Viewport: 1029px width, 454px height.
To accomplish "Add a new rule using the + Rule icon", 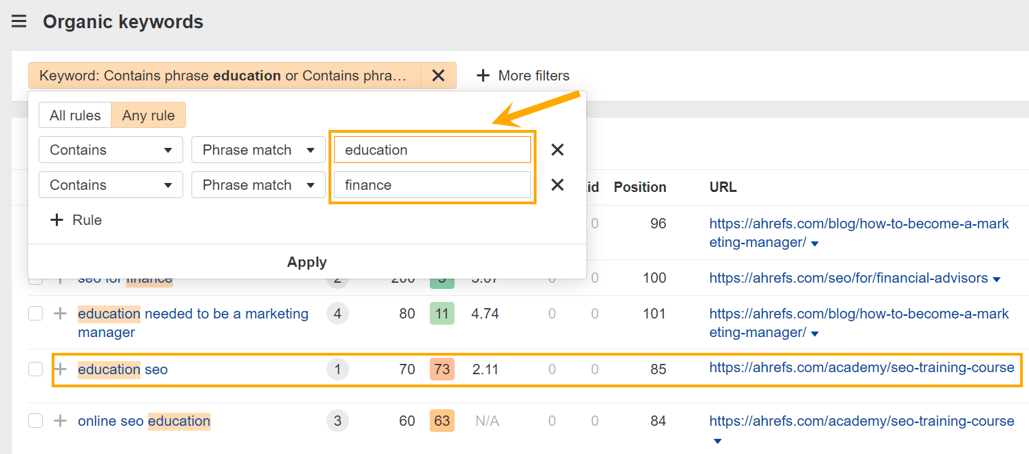I will tap(56, 219).
